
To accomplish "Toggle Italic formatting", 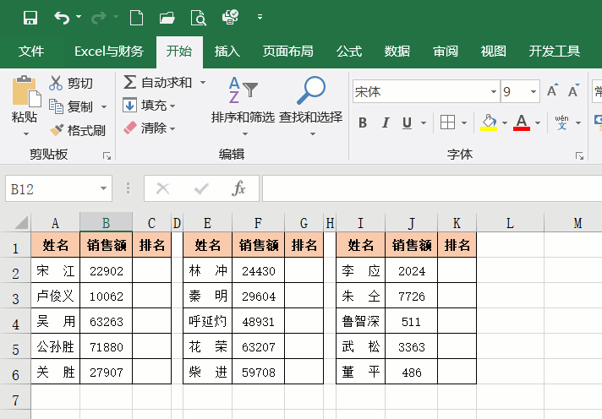I will pyautogui.click(x=386, y=122).
